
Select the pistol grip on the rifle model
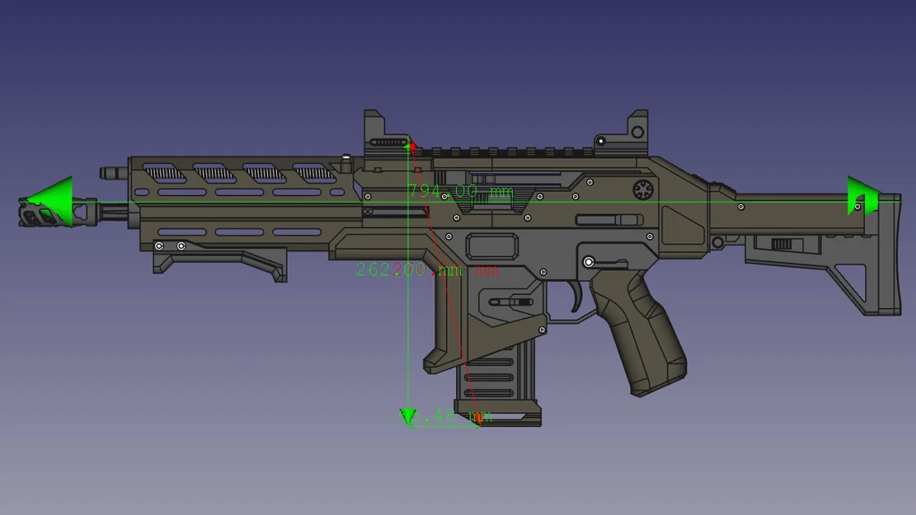pos(637,335)
